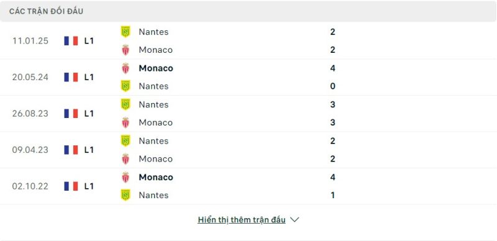Click Nantes crest in 26.08.23 match

click(x=125, y=104)
